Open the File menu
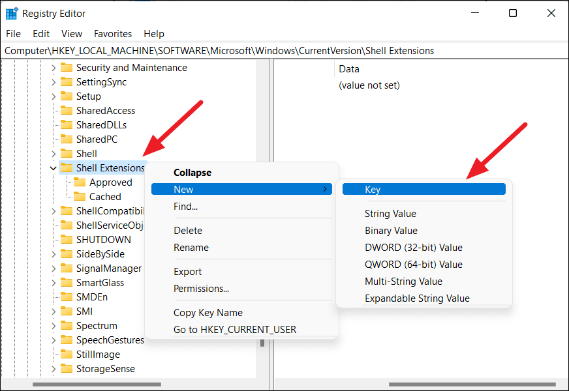Screen dimensions: 569x391 [x=14, y=34]
